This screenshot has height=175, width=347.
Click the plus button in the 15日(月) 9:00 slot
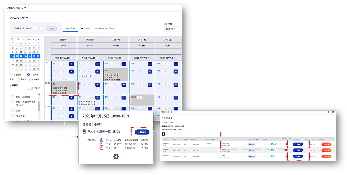(71, 64)
